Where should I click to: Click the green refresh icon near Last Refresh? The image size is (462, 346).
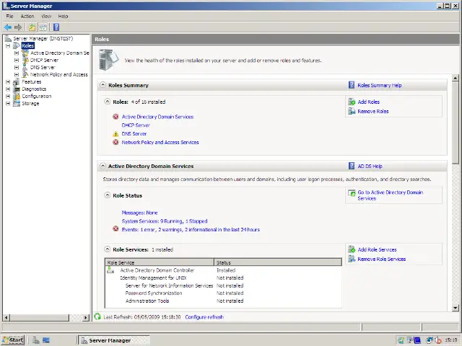tap(97, 316)
